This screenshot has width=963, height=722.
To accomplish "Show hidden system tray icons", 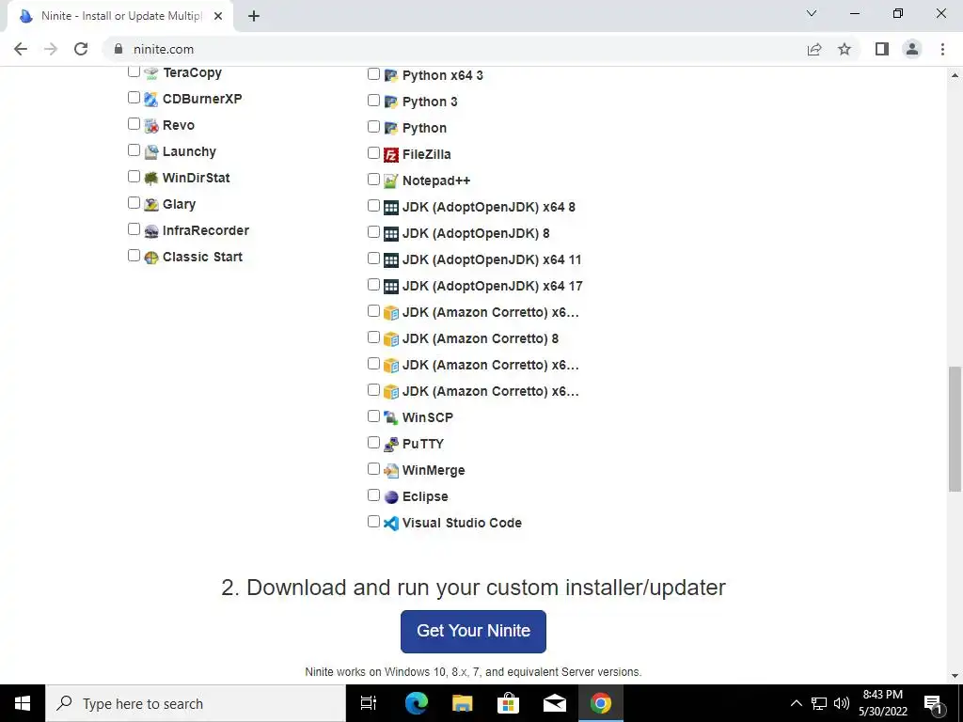I will [x=796, y=703].
